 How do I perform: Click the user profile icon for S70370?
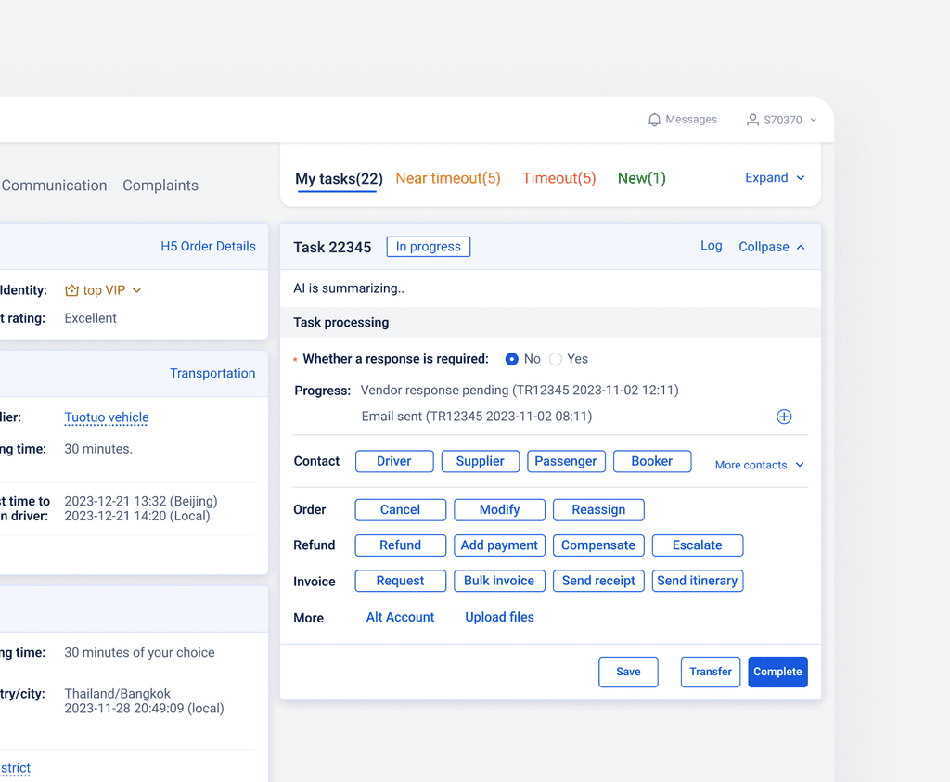[x=752, y=120]
